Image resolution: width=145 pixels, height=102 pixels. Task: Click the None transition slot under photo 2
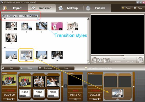39,93
